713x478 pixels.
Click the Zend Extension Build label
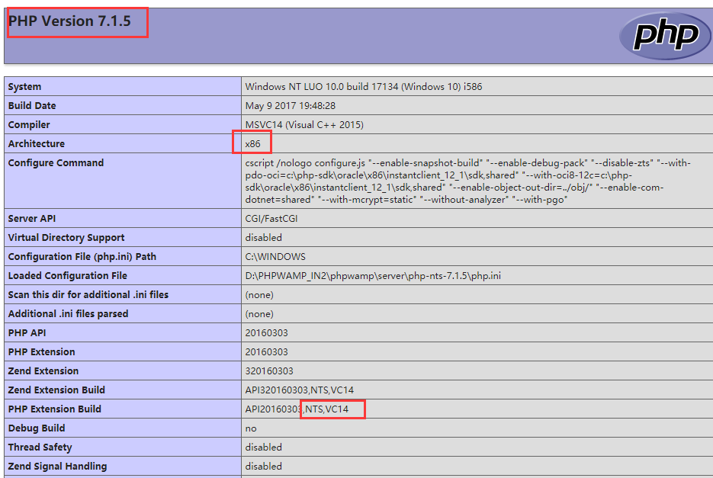click(x=56, y=390)
